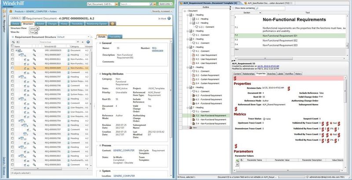Open REQ-0000002809 number link
The height and width of the screenshot is (180, 352).
coord(158,50)
